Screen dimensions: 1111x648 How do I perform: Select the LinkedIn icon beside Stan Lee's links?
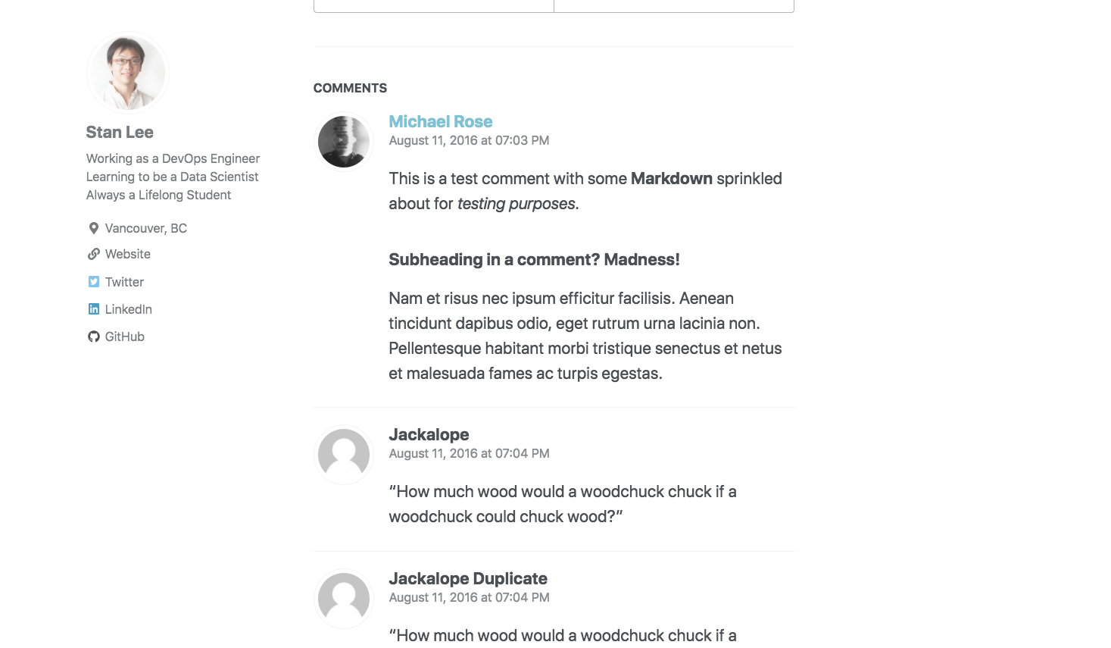(x=93, y=309)
